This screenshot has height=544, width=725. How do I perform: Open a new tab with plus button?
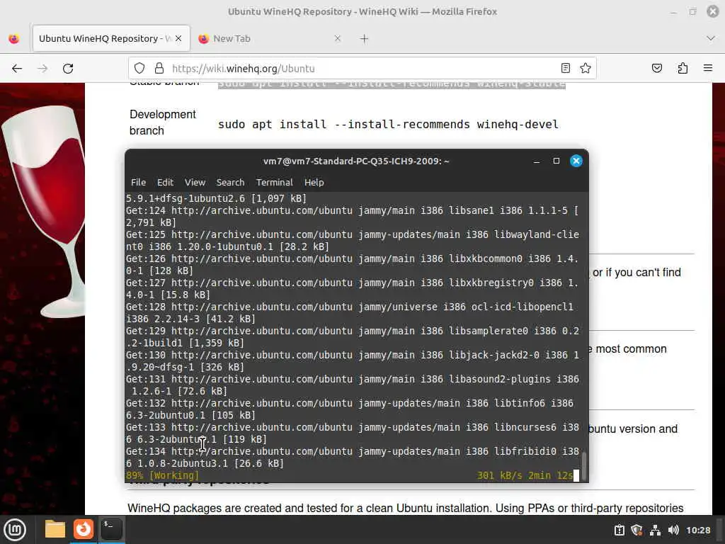pyautogui.click(x=365, y=39)
